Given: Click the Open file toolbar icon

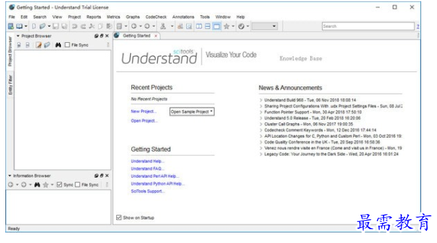Looking at the screenshot, I should [42, 26].
